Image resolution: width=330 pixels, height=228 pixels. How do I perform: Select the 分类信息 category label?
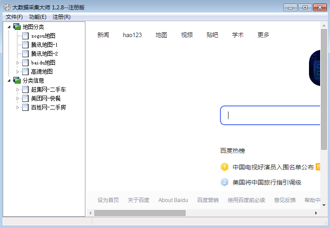(x=33, y=80)
